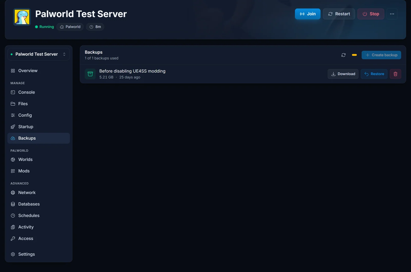Viewport: 411px width, 272px height.
Task: Select Backups in the sidebar
Action: [x=39, y=138]
